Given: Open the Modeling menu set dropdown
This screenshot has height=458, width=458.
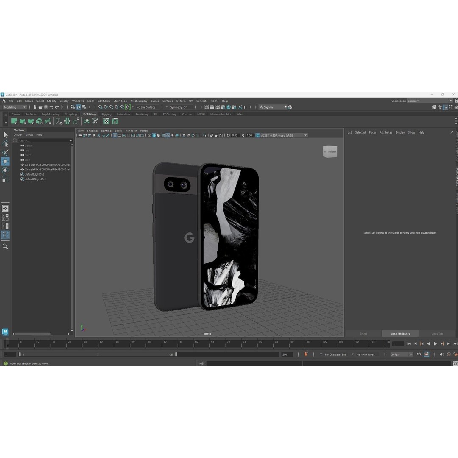Looking at the screenshot, I should click(14, 107).
